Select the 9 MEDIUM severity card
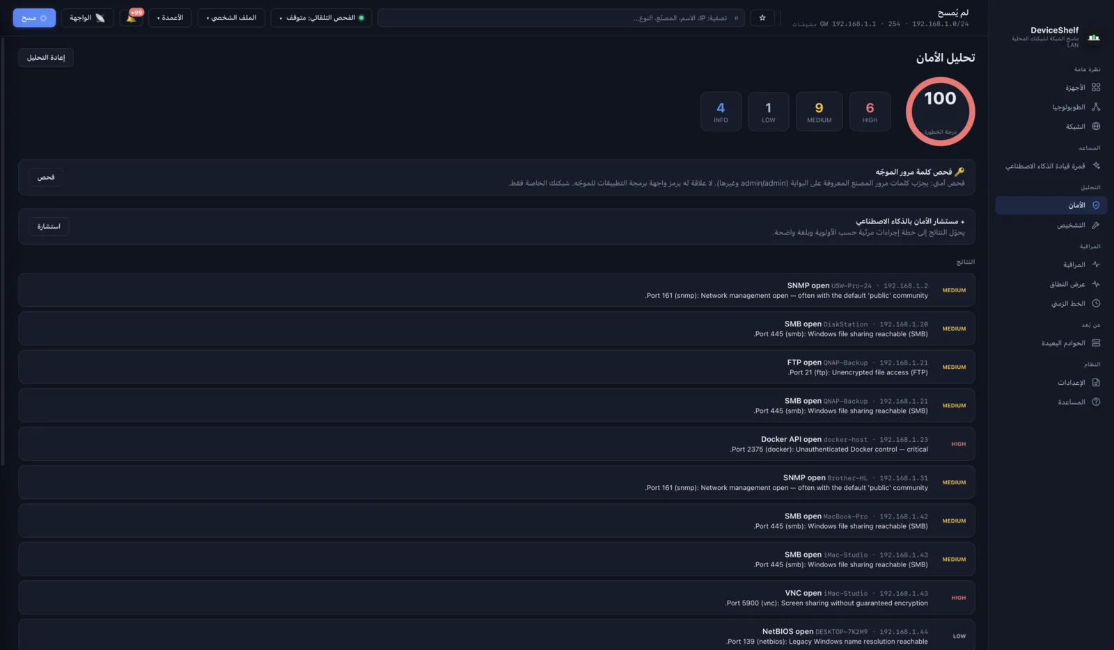This screenshot has width=1114, height=650. tap(819, 111)
